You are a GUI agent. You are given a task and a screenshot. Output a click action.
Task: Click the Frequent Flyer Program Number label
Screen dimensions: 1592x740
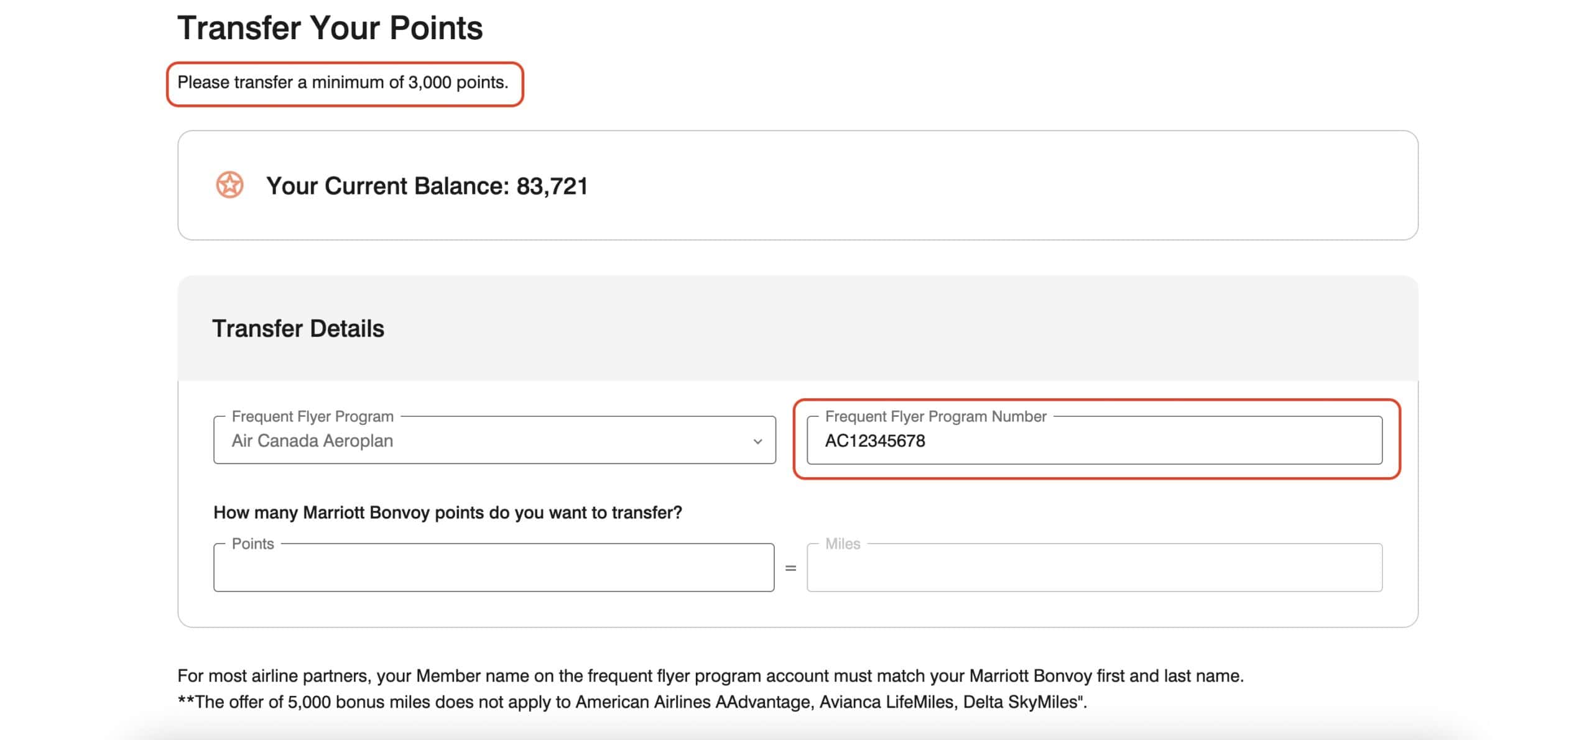[x=935, y=416]
